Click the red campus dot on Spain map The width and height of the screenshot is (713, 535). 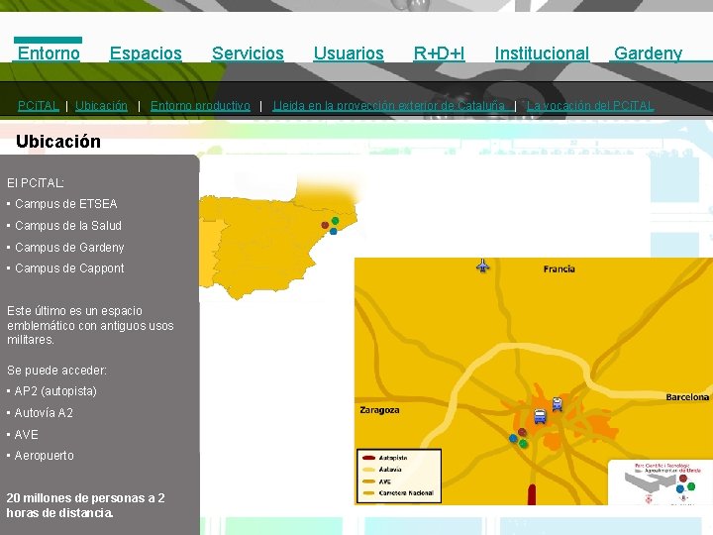tap(325, 225)
